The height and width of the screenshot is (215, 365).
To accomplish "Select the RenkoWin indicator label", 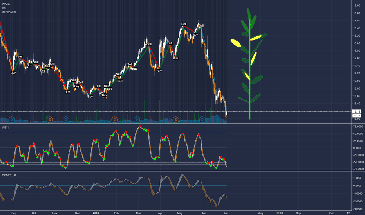I will tap(9, 12).
